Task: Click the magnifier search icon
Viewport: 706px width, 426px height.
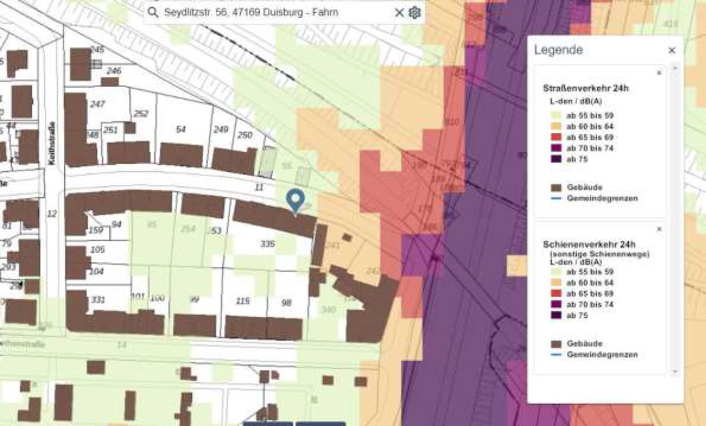Action: (x=153, y=12)
